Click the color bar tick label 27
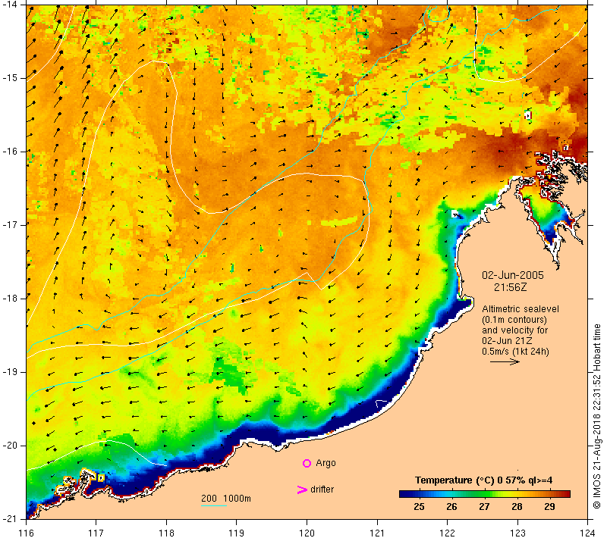607x538 pixels. click(484, 507)
